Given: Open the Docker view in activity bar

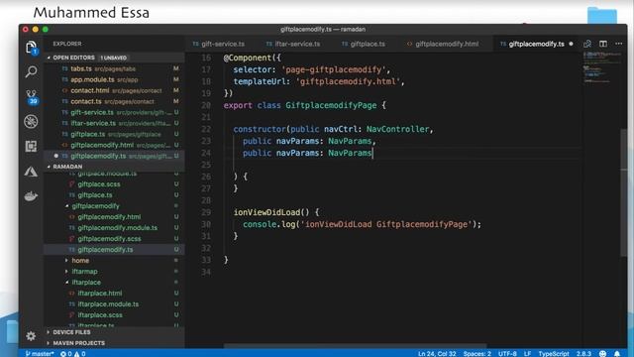Looking at the screenshot, I should 31,196.
